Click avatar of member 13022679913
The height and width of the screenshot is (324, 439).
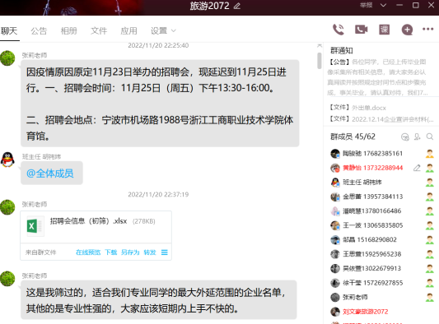pyautogui.click(x=335, y=269)
